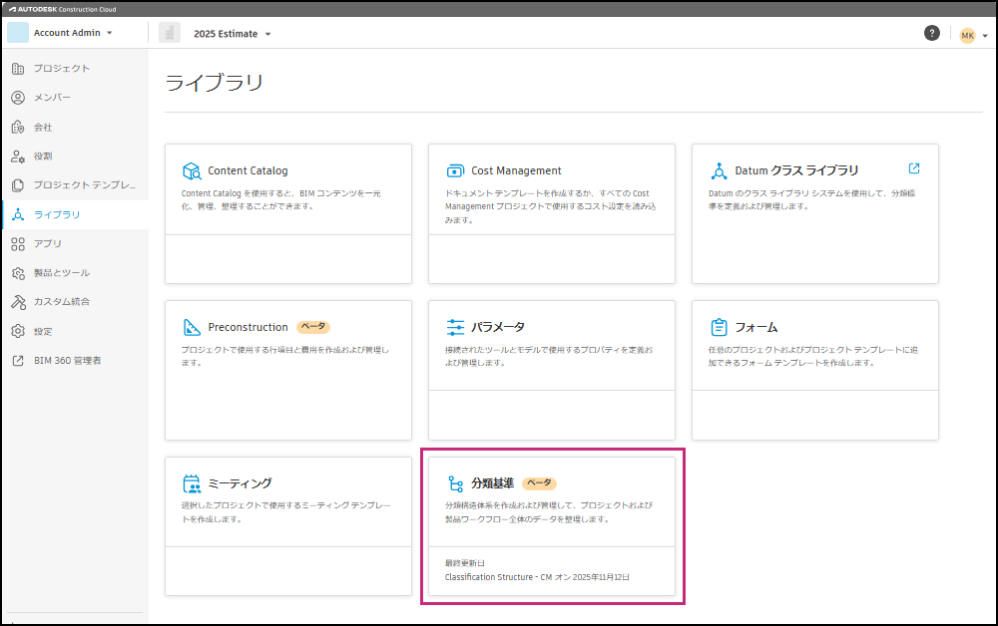The width and height of the screenshot is (998, 626).
Task: Click the 分類基準 hierarchy icon
Action: (455, 483)
